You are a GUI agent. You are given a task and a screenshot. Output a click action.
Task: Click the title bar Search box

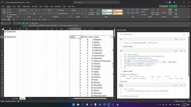96,2
